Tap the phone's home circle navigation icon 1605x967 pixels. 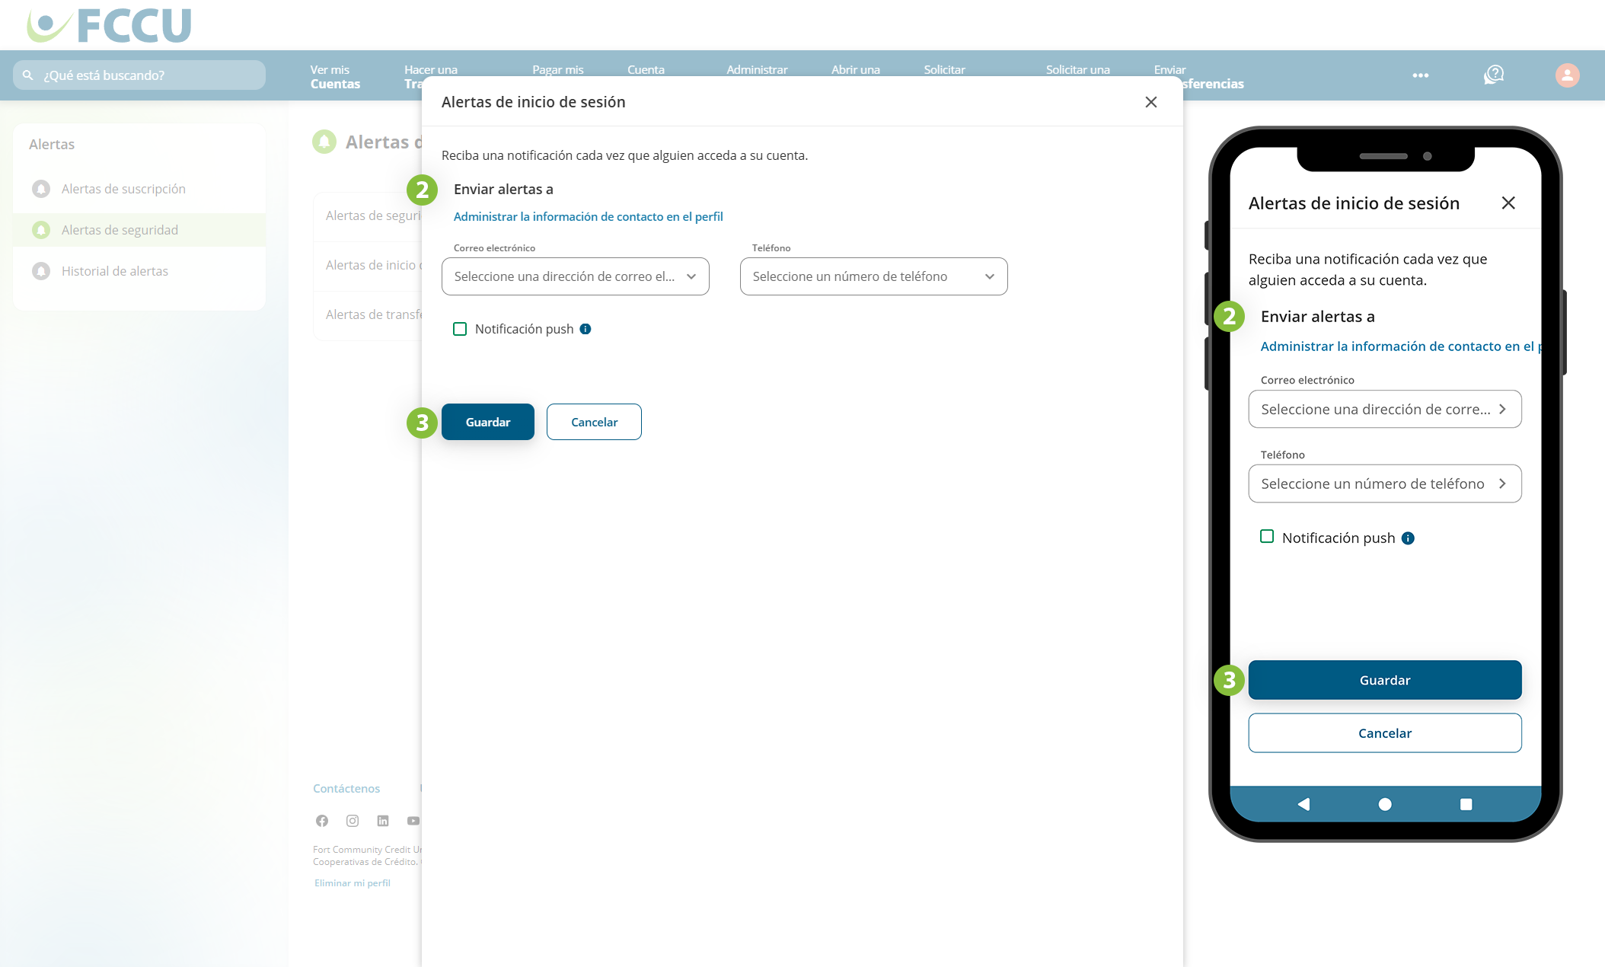(x=1385, y=804)
